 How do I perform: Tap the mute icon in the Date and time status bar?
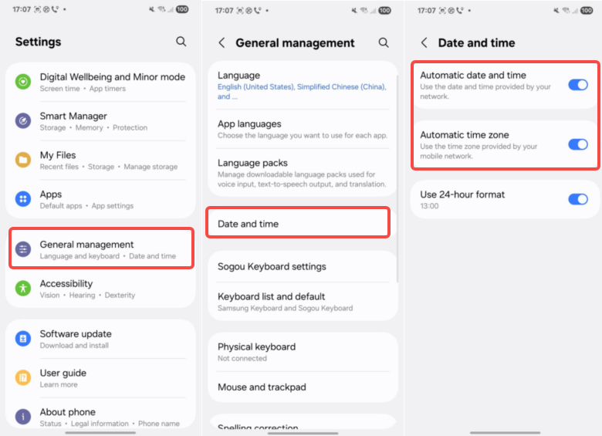[556, 10]
